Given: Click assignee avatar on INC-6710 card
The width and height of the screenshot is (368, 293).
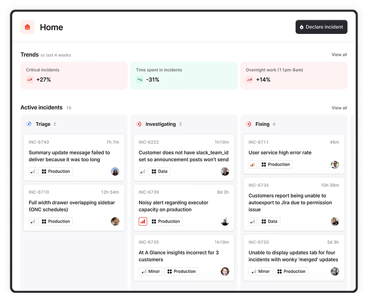Looking at the screenshot, I should click(x=115, y=221).
